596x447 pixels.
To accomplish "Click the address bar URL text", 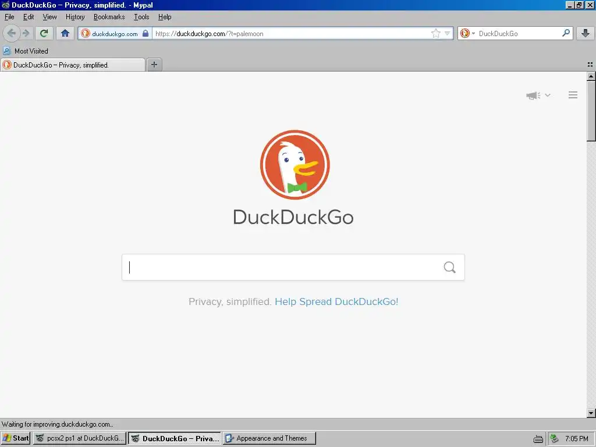I will (210, 33).
